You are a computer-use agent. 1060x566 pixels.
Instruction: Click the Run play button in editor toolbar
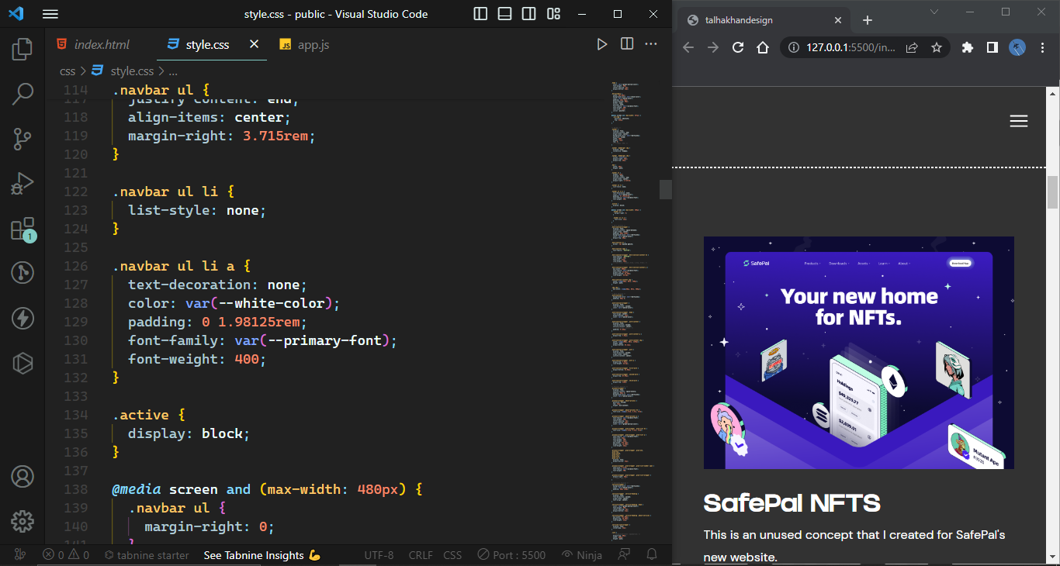coord(601,44)
